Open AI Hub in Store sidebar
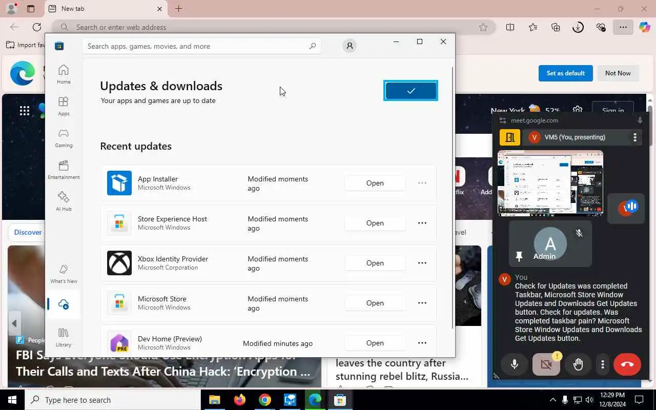The width and height of the screenshot is (656, 410). pyautogui.click(x=64, y=201)
